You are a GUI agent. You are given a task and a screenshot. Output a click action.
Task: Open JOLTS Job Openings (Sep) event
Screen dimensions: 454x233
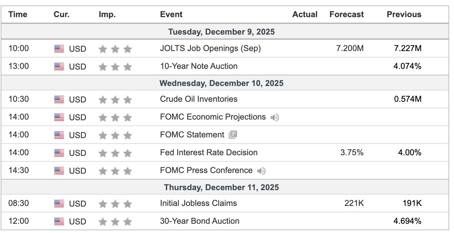(x=210, y=49)
